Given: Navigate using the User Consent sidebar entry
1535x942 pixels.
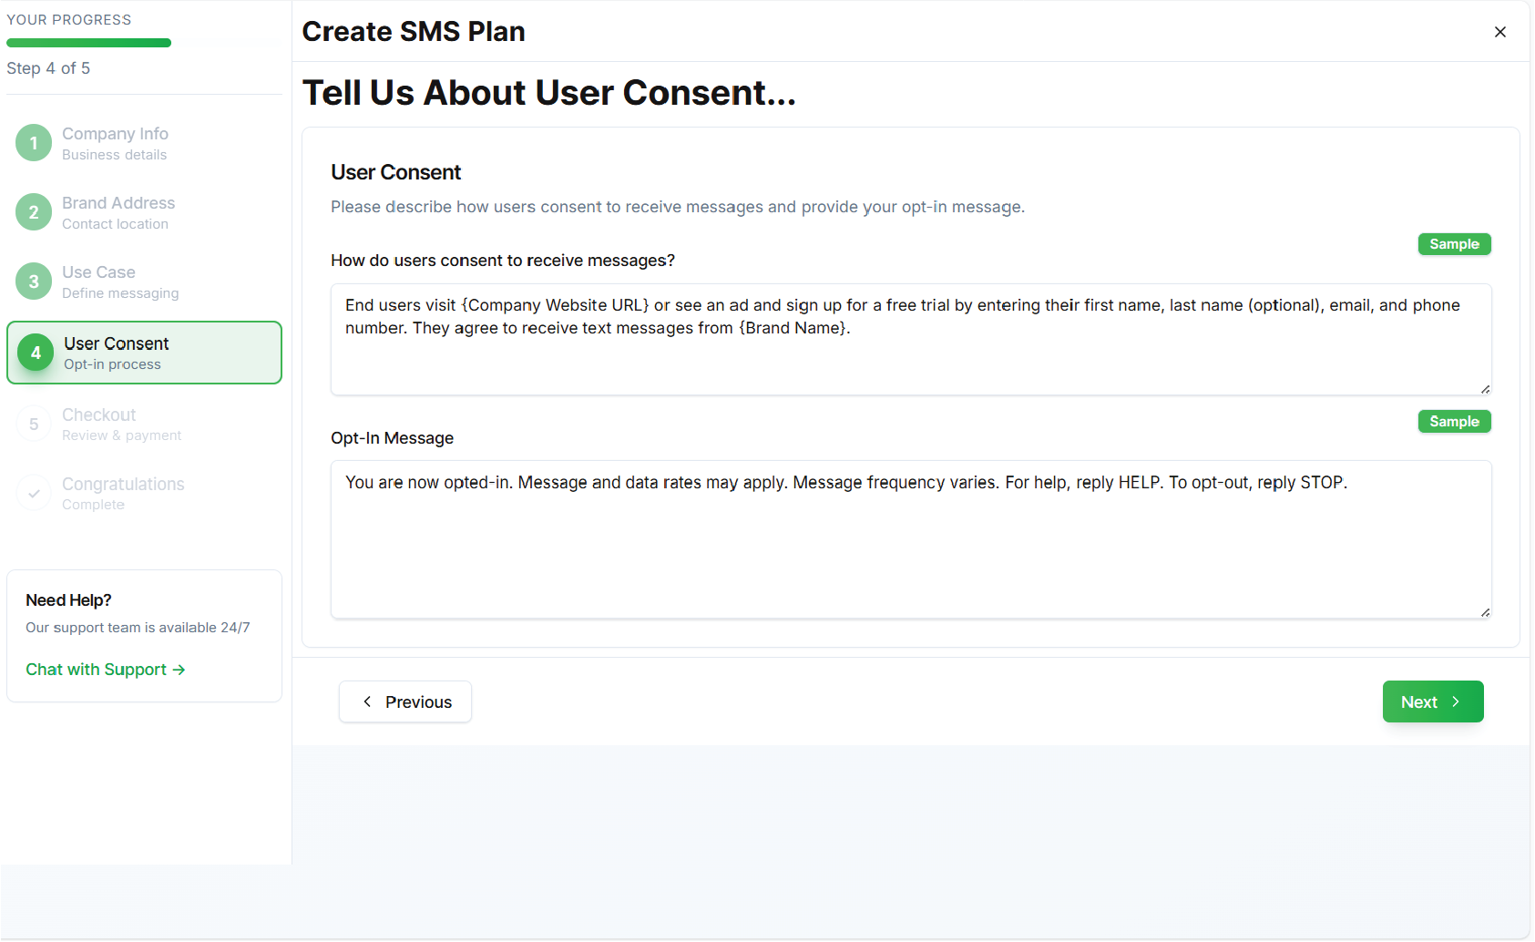Looking at the screenshot, I should [x=144, y=353].
